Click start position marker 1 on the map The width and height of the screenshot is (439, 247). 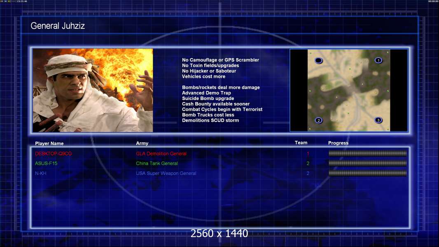378,61
